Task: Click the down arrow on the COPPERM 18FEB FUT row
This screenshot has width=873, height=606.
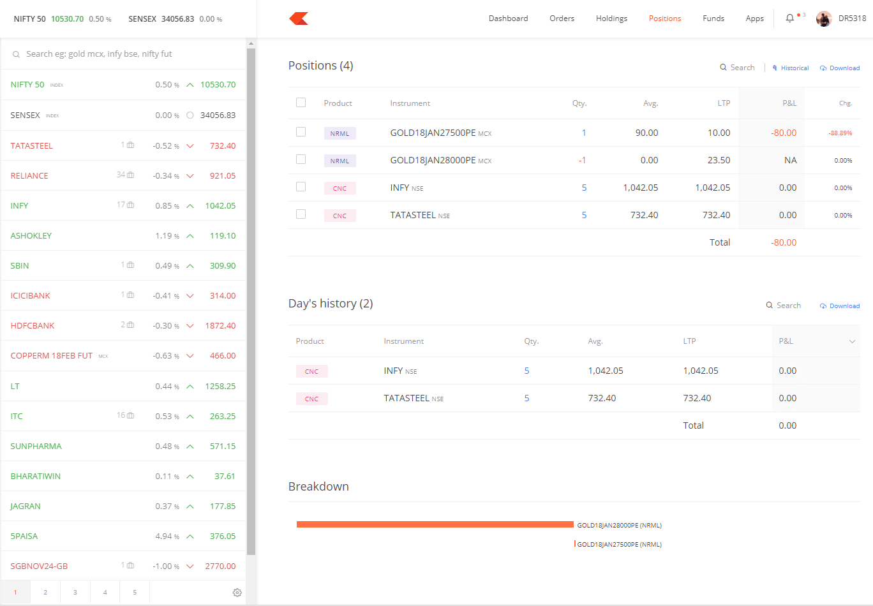Action: pyautogui.click(x=190, y=356)
